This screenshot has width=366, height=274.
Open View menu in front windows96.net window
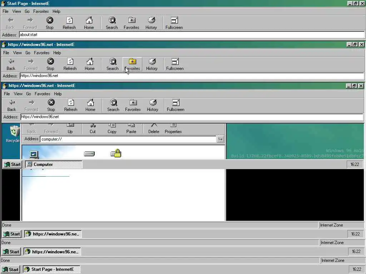click(x=18, y=94)
